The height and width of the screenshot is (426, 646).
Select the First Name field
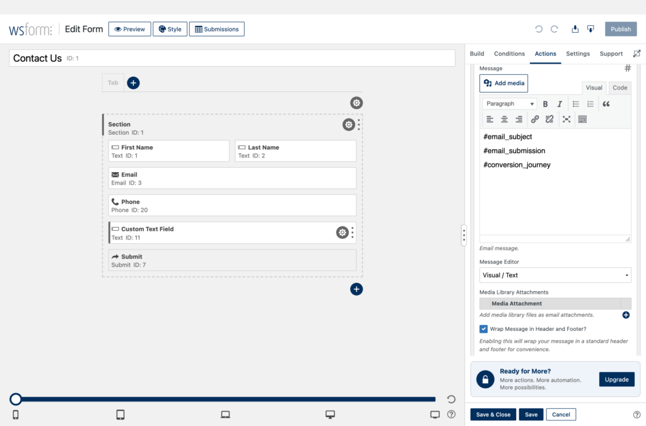click(169, 151)
